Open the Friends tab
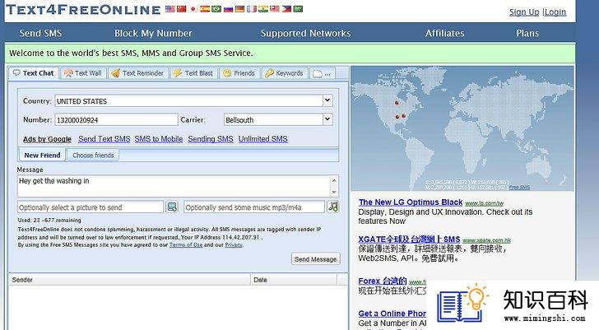The image size is (599, 330). coord(239,73)
